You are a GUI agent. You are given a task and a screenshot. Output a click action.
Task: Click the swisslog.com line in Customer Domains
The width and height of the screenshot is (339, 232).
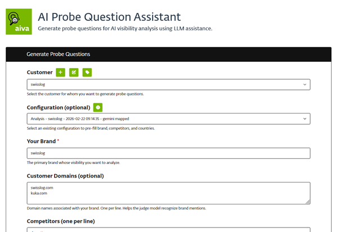tap(42, 188)
